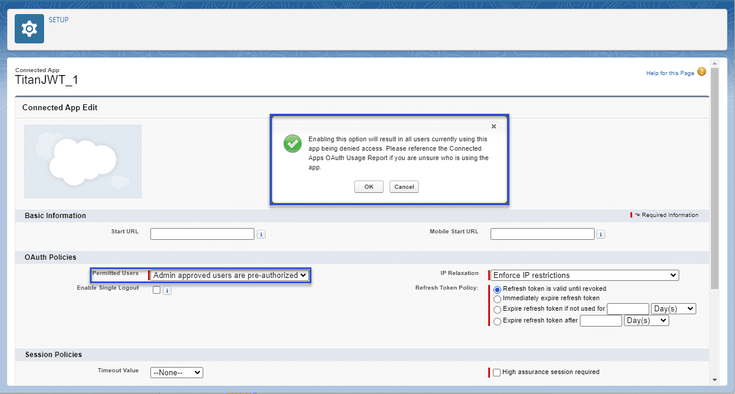Click the info icon beside Start URL
Image resolution: width=735 pixels, height=394 pixels.
tap(261, 233)
